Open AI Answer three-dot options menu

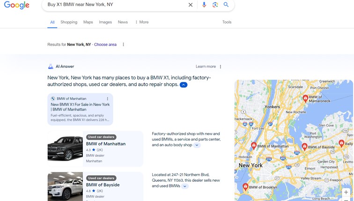221,67
